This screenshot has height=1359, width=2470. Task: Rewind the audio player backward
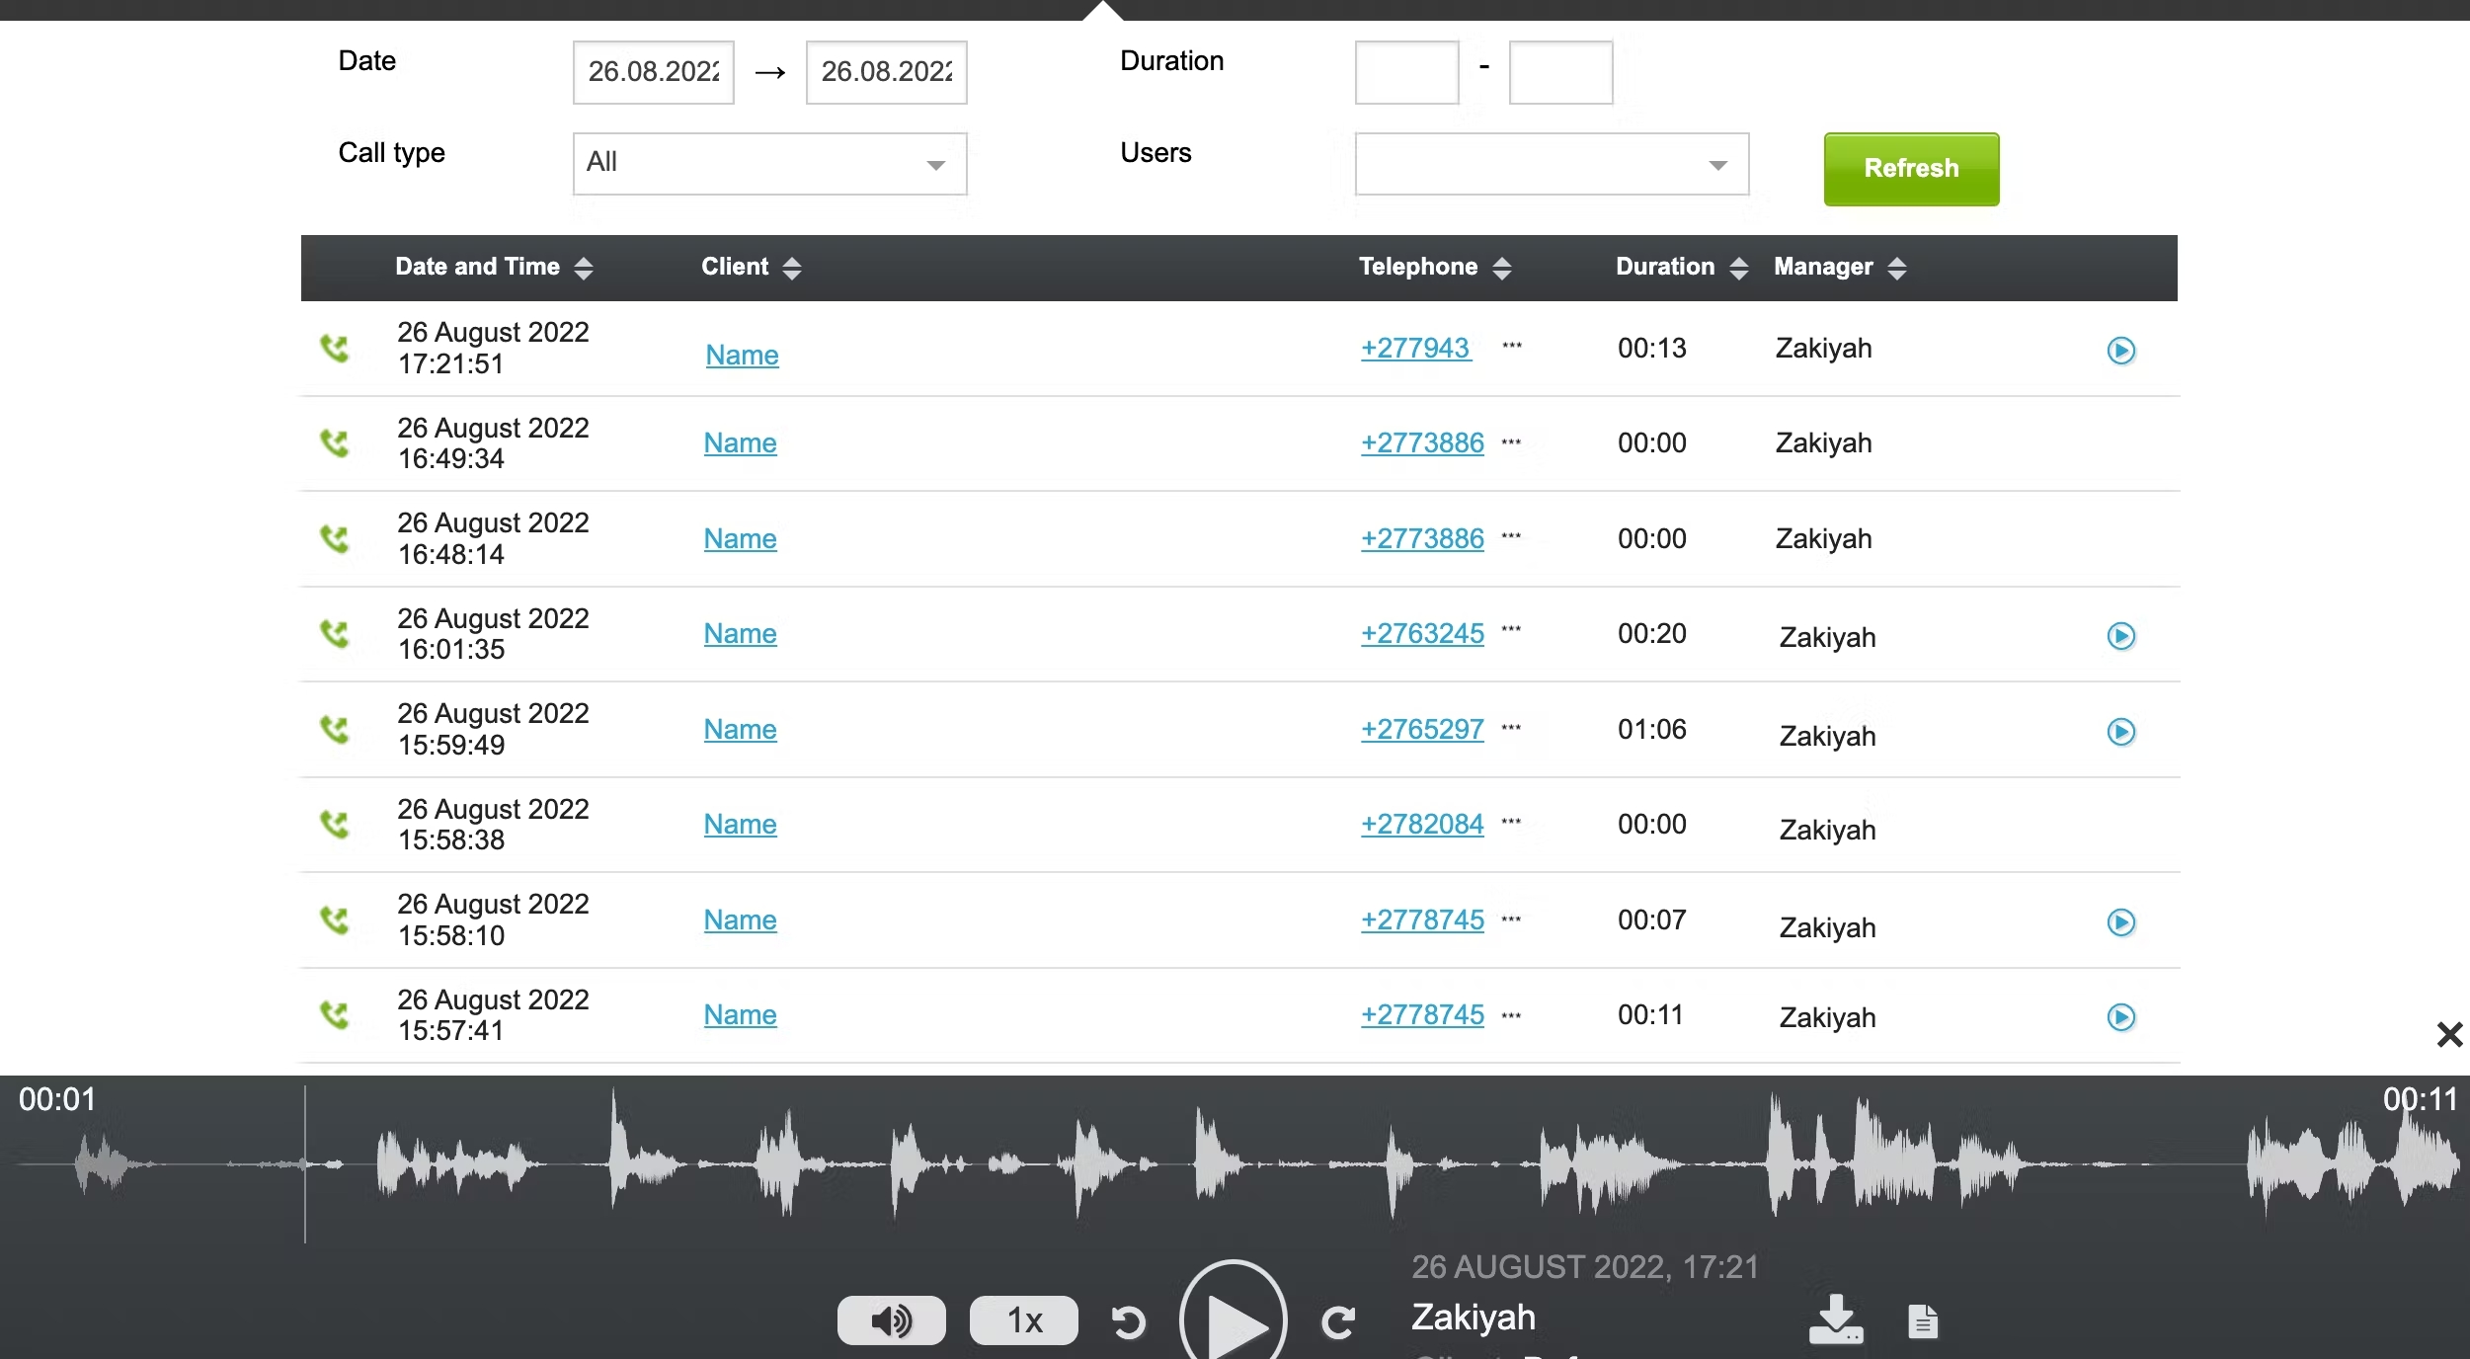pyautogui.click(x=1129, y=1322)
